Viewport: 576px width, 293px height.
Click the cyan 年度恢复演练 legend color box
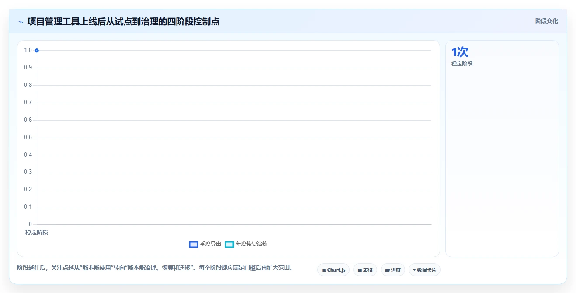point(229,244)
